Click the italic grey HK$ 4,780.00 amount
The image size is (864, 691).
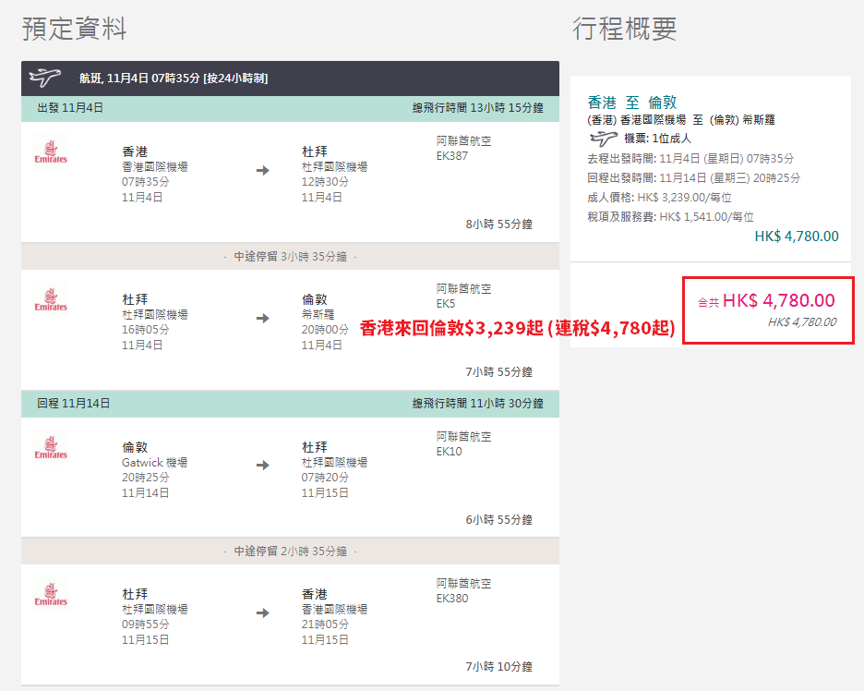[x=802, y=322]
